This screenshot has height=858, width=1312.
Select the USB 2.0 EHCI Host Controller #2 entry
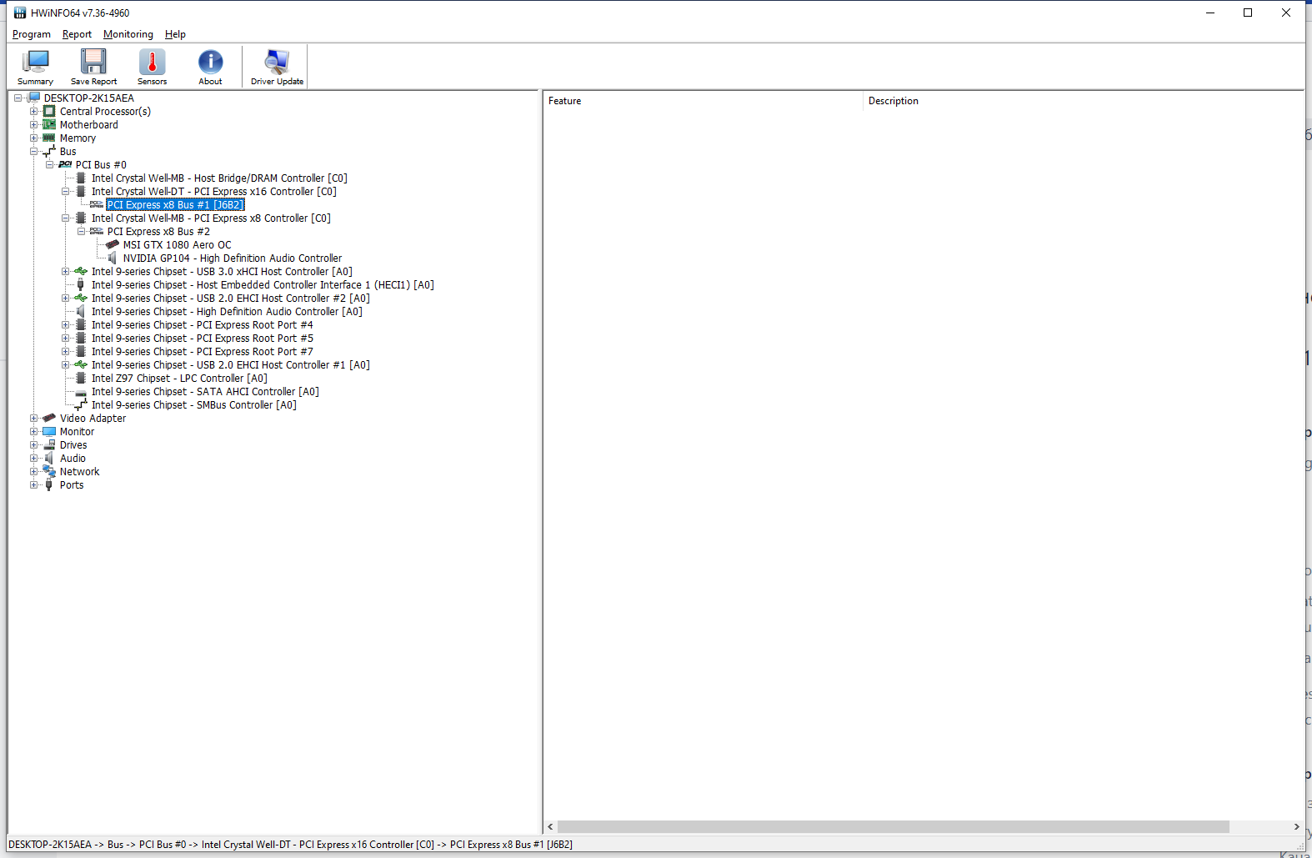pyautogui.click(x=230, y=298)
